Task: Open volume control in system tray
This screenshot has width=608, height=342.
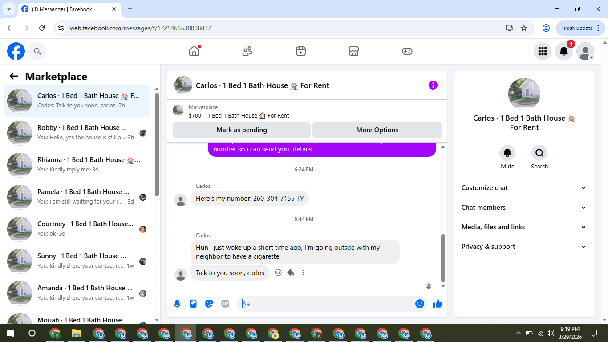Action: pyautogui.click(x=551, y=333)
